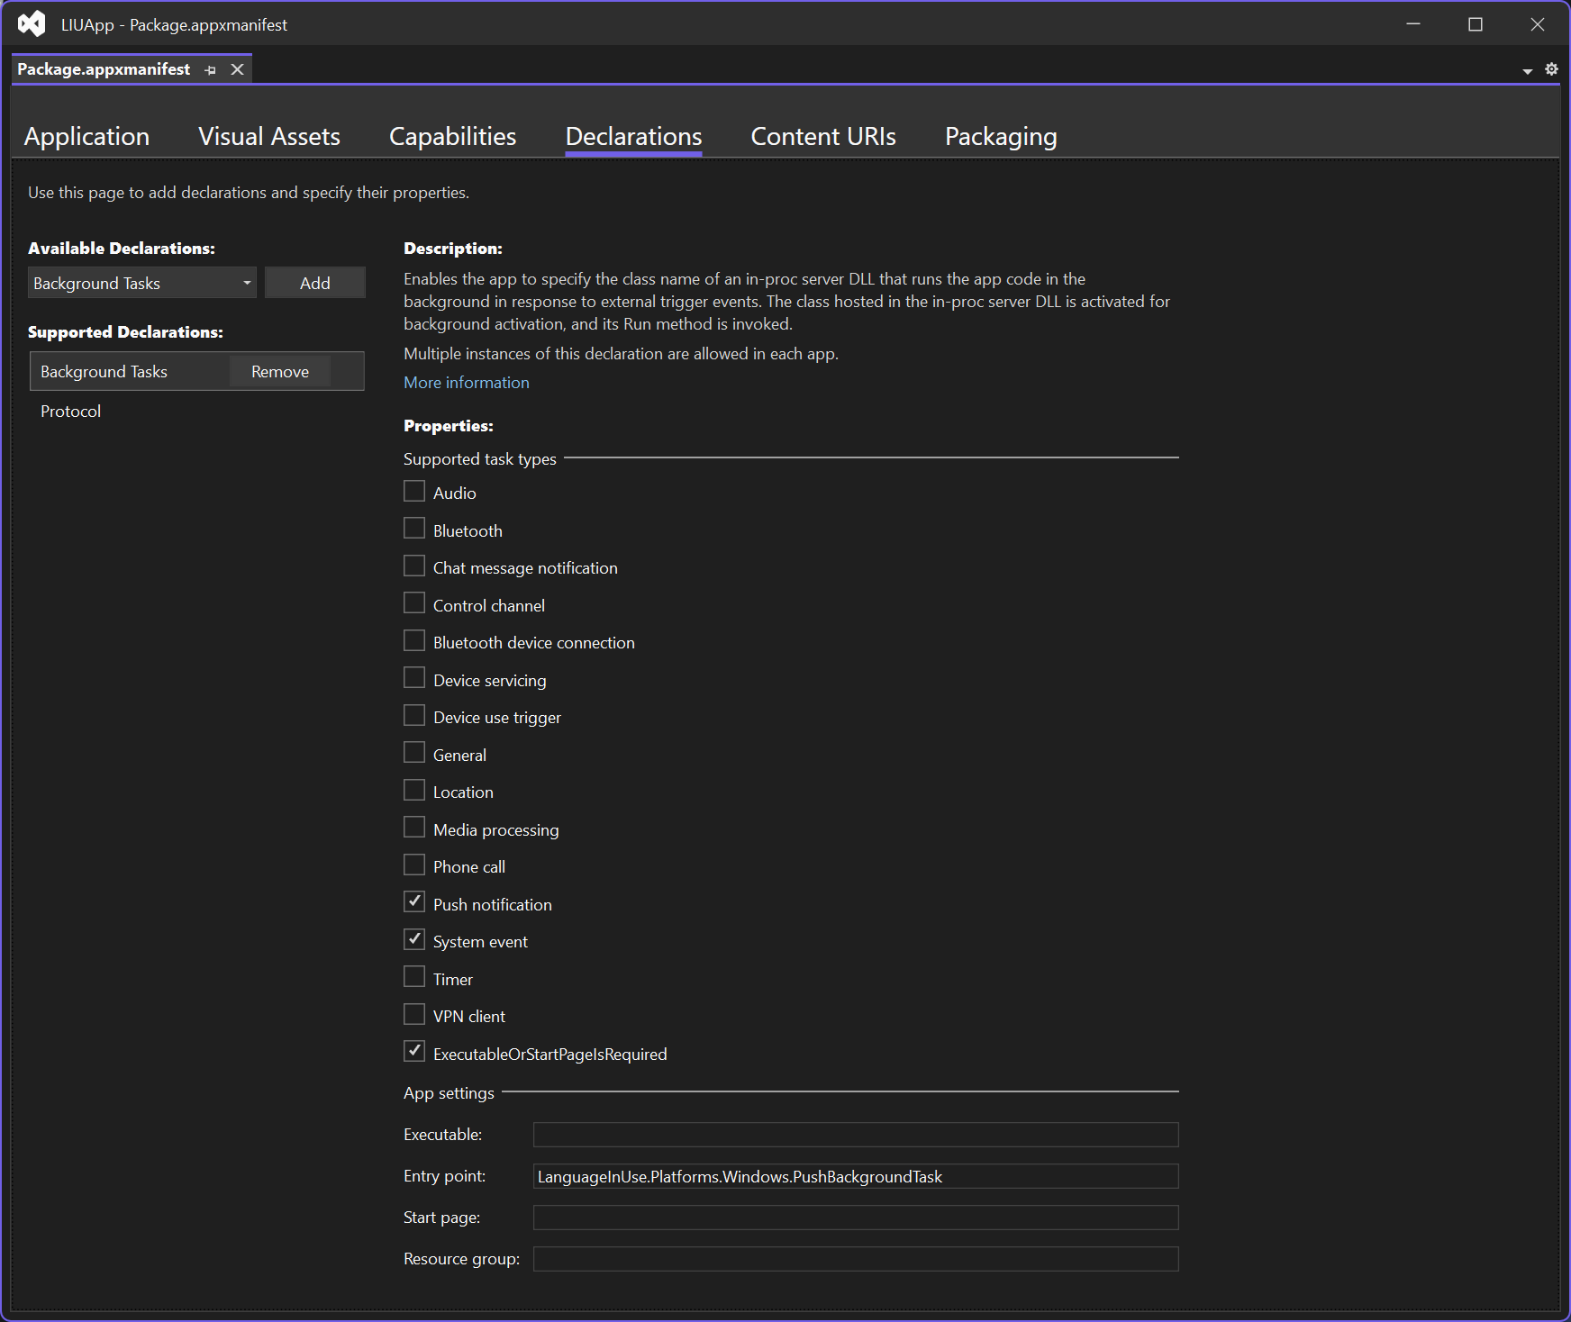Uncheck the System event box
The image size is (1571, 1322).
click(x=414, y=940)
